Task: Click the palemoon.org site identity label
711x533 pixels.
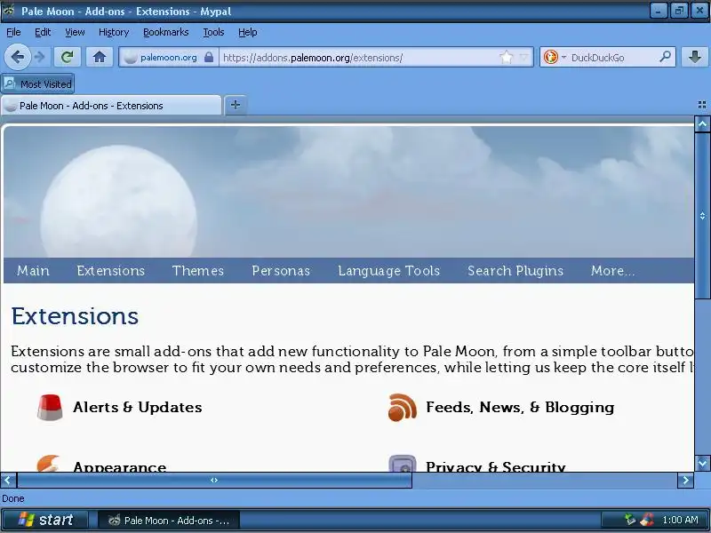Action: pyautogui.click(x=169, y=58)
